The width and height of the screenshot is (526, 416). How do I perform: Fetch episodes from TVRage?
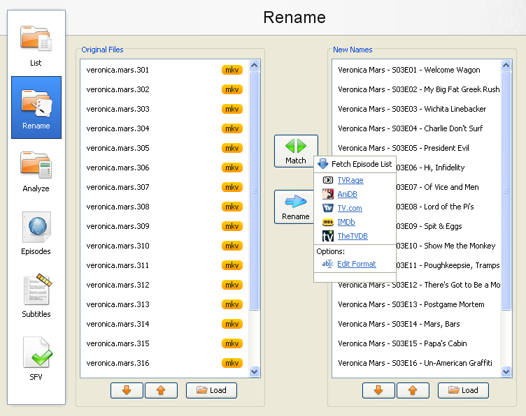coord(350,180)
